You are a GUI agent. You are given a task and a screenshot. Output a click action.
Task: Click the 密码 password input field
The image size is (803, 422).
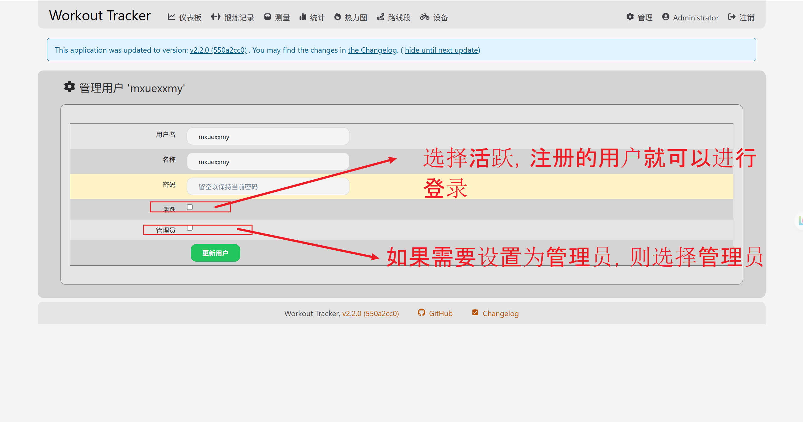pos(268,186)
